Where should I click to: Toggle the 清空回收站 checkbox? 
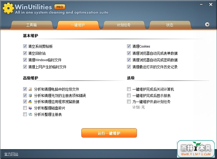click(x=25, y=53)
